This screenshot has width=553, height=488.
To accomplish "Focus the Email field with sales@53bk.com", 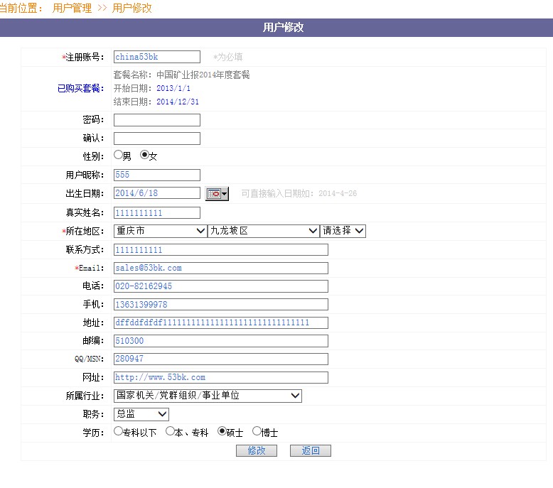I will point(220,268).
